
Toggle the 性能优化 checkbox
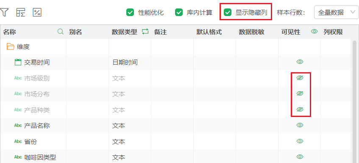[x=130, y=12]
